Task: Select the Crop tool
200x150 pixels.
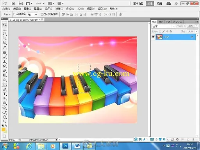Action: tap(5, 43)
